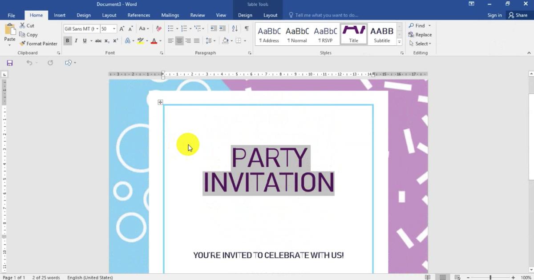
Task: Toggle Center alignment for the title
Action: (x=179, y=41)
